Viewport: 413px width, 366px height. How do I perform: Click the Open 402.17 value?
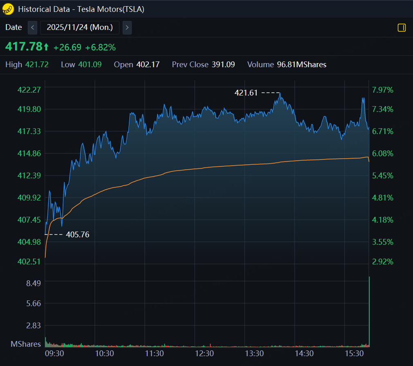[x=148, y=64]
